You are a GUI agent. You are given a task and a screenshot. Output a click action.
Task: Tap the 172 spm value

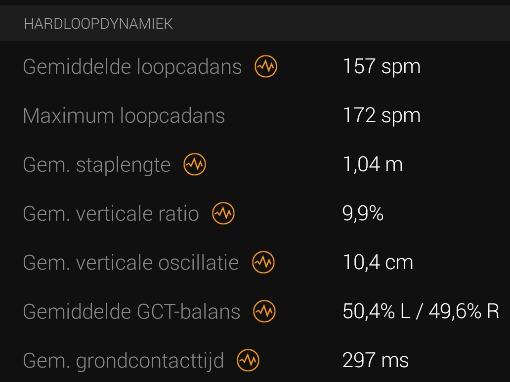tap(381, 115)
